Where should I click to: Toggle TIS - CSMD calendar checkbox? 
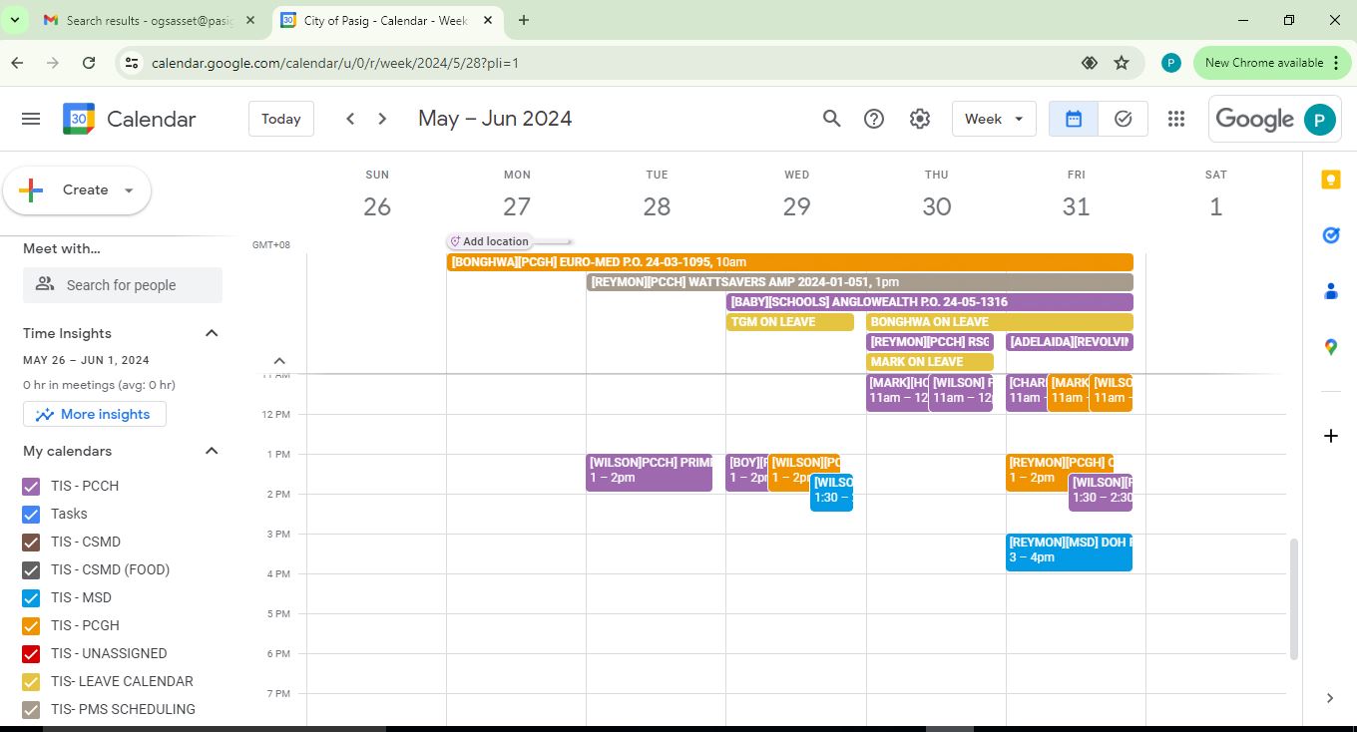pos(31,543)
